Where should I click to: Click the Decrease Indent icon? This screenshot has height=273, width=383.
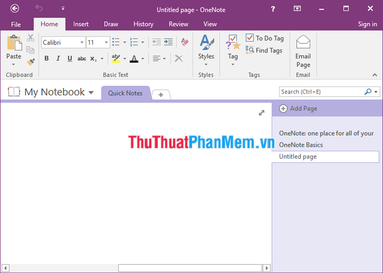tap(156, 42)
